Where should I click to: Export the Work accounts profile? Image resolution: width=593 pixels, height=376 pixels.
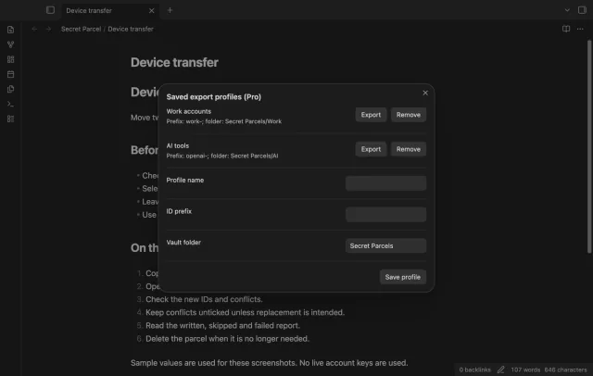[x=371, y=115]
